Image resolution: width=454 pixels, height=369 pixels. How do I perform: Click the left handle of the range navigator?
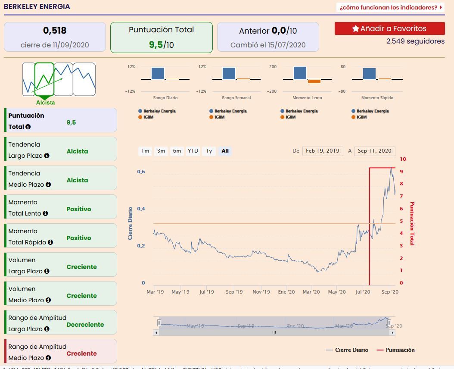coord(159,322)
